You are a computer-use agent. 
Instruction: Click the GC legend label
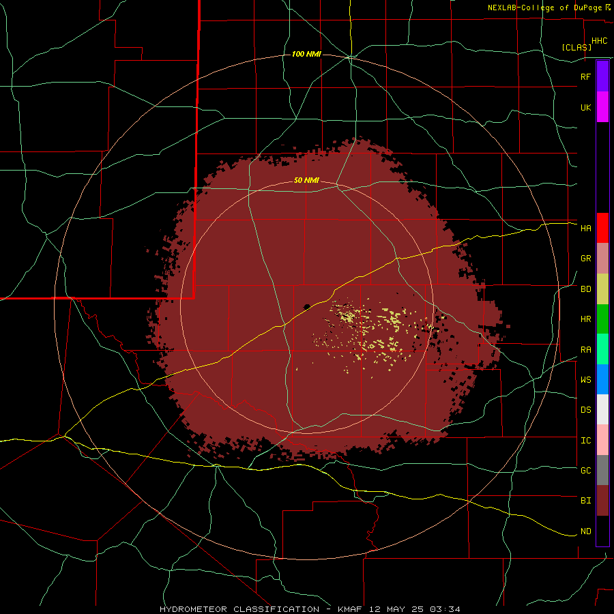585,471
